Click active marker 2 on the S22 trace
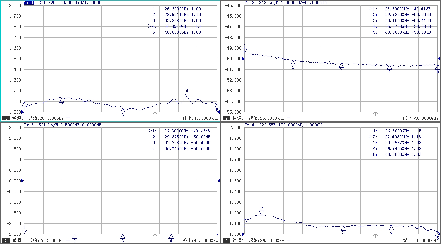Image resolution: width=441 pixels, height=244 pixels. (261, 213)
